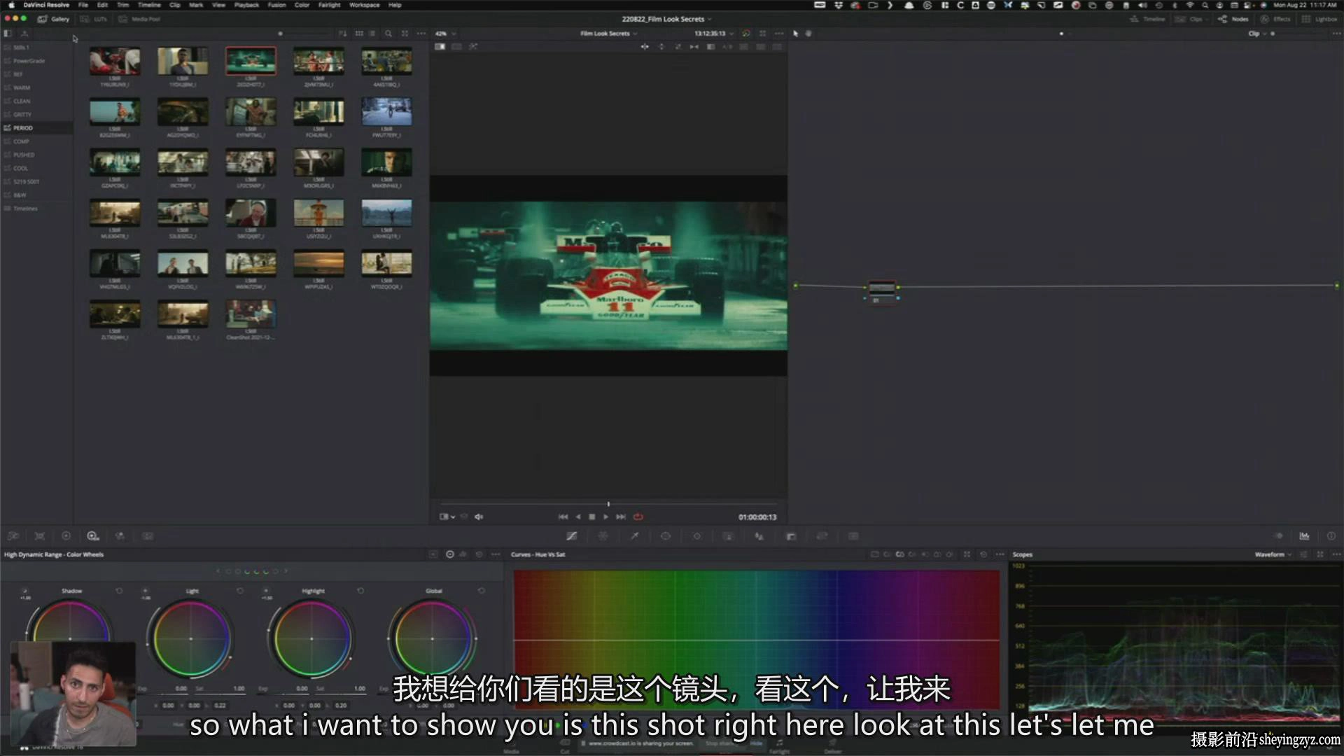Select the hand pan tool in node editor

click(808, 34)
